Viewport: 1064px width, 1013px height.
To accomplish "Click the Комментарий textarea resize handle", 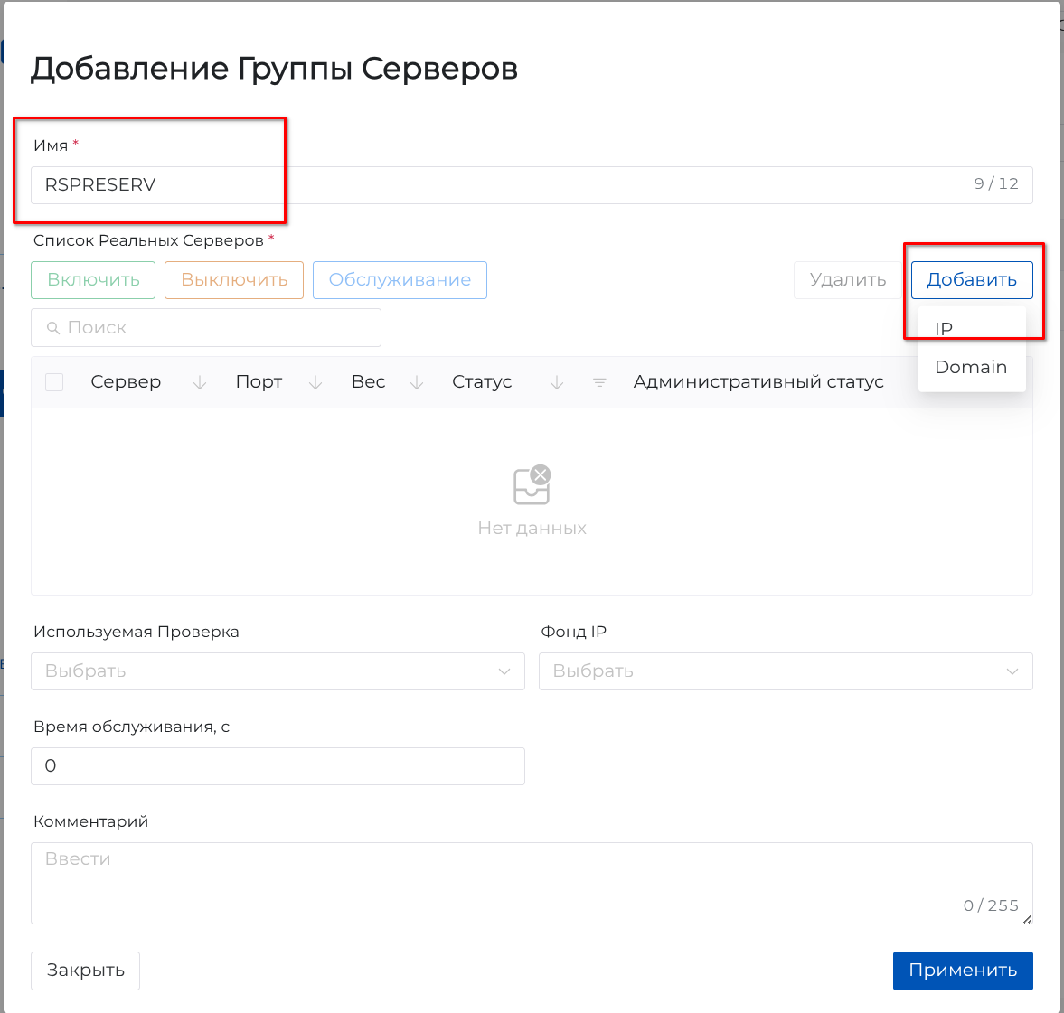I will coord(1026,919).
